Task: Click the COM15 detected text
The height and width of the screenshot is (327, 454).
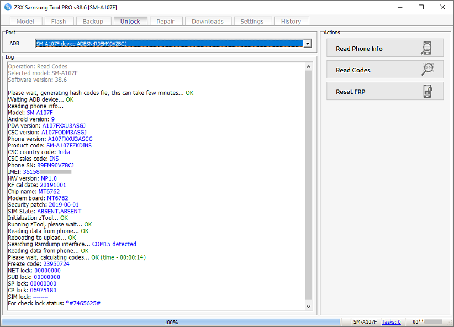Action: tap(114, 244)
